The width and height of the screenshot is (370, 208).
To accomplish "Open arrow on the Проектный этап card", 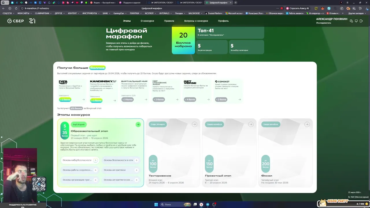I will (251, 124).
